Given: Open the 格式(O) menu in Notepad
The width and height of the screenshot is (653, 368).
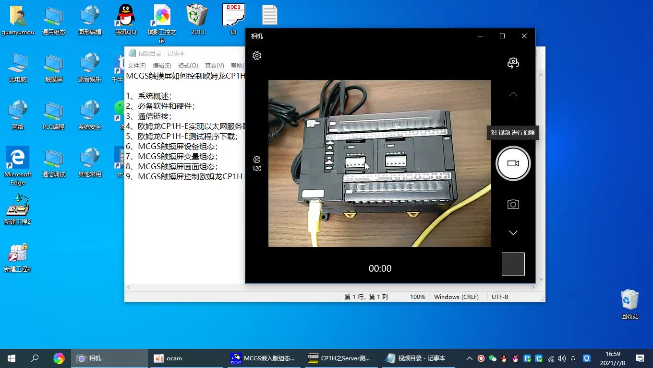Looking at the screenshot, I should pos(188,66).
